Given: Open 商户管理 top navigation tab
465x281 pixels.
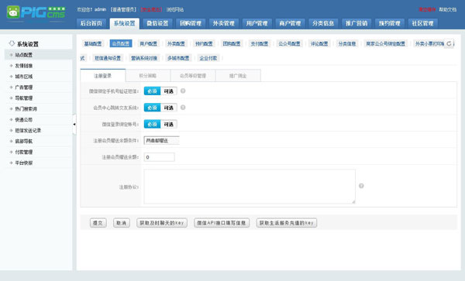Looking at the screenshot, I should (x=290, y=23).
